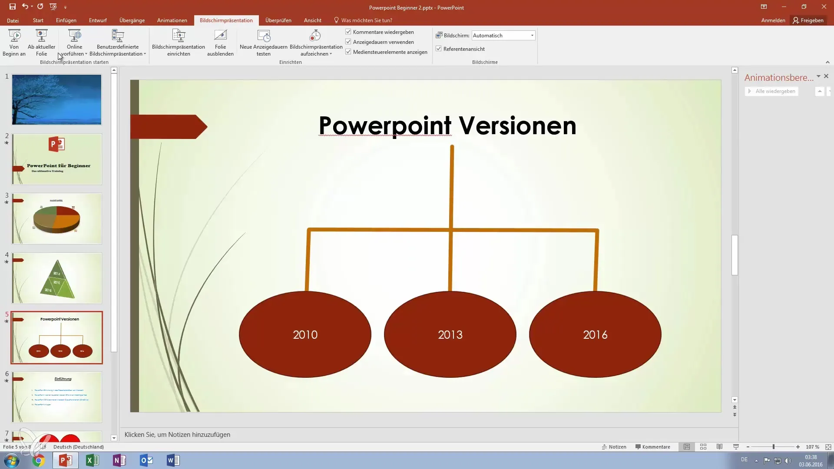
Task: Select slide 3 pie chart thumbnail
Action: (x=56, y=218)
